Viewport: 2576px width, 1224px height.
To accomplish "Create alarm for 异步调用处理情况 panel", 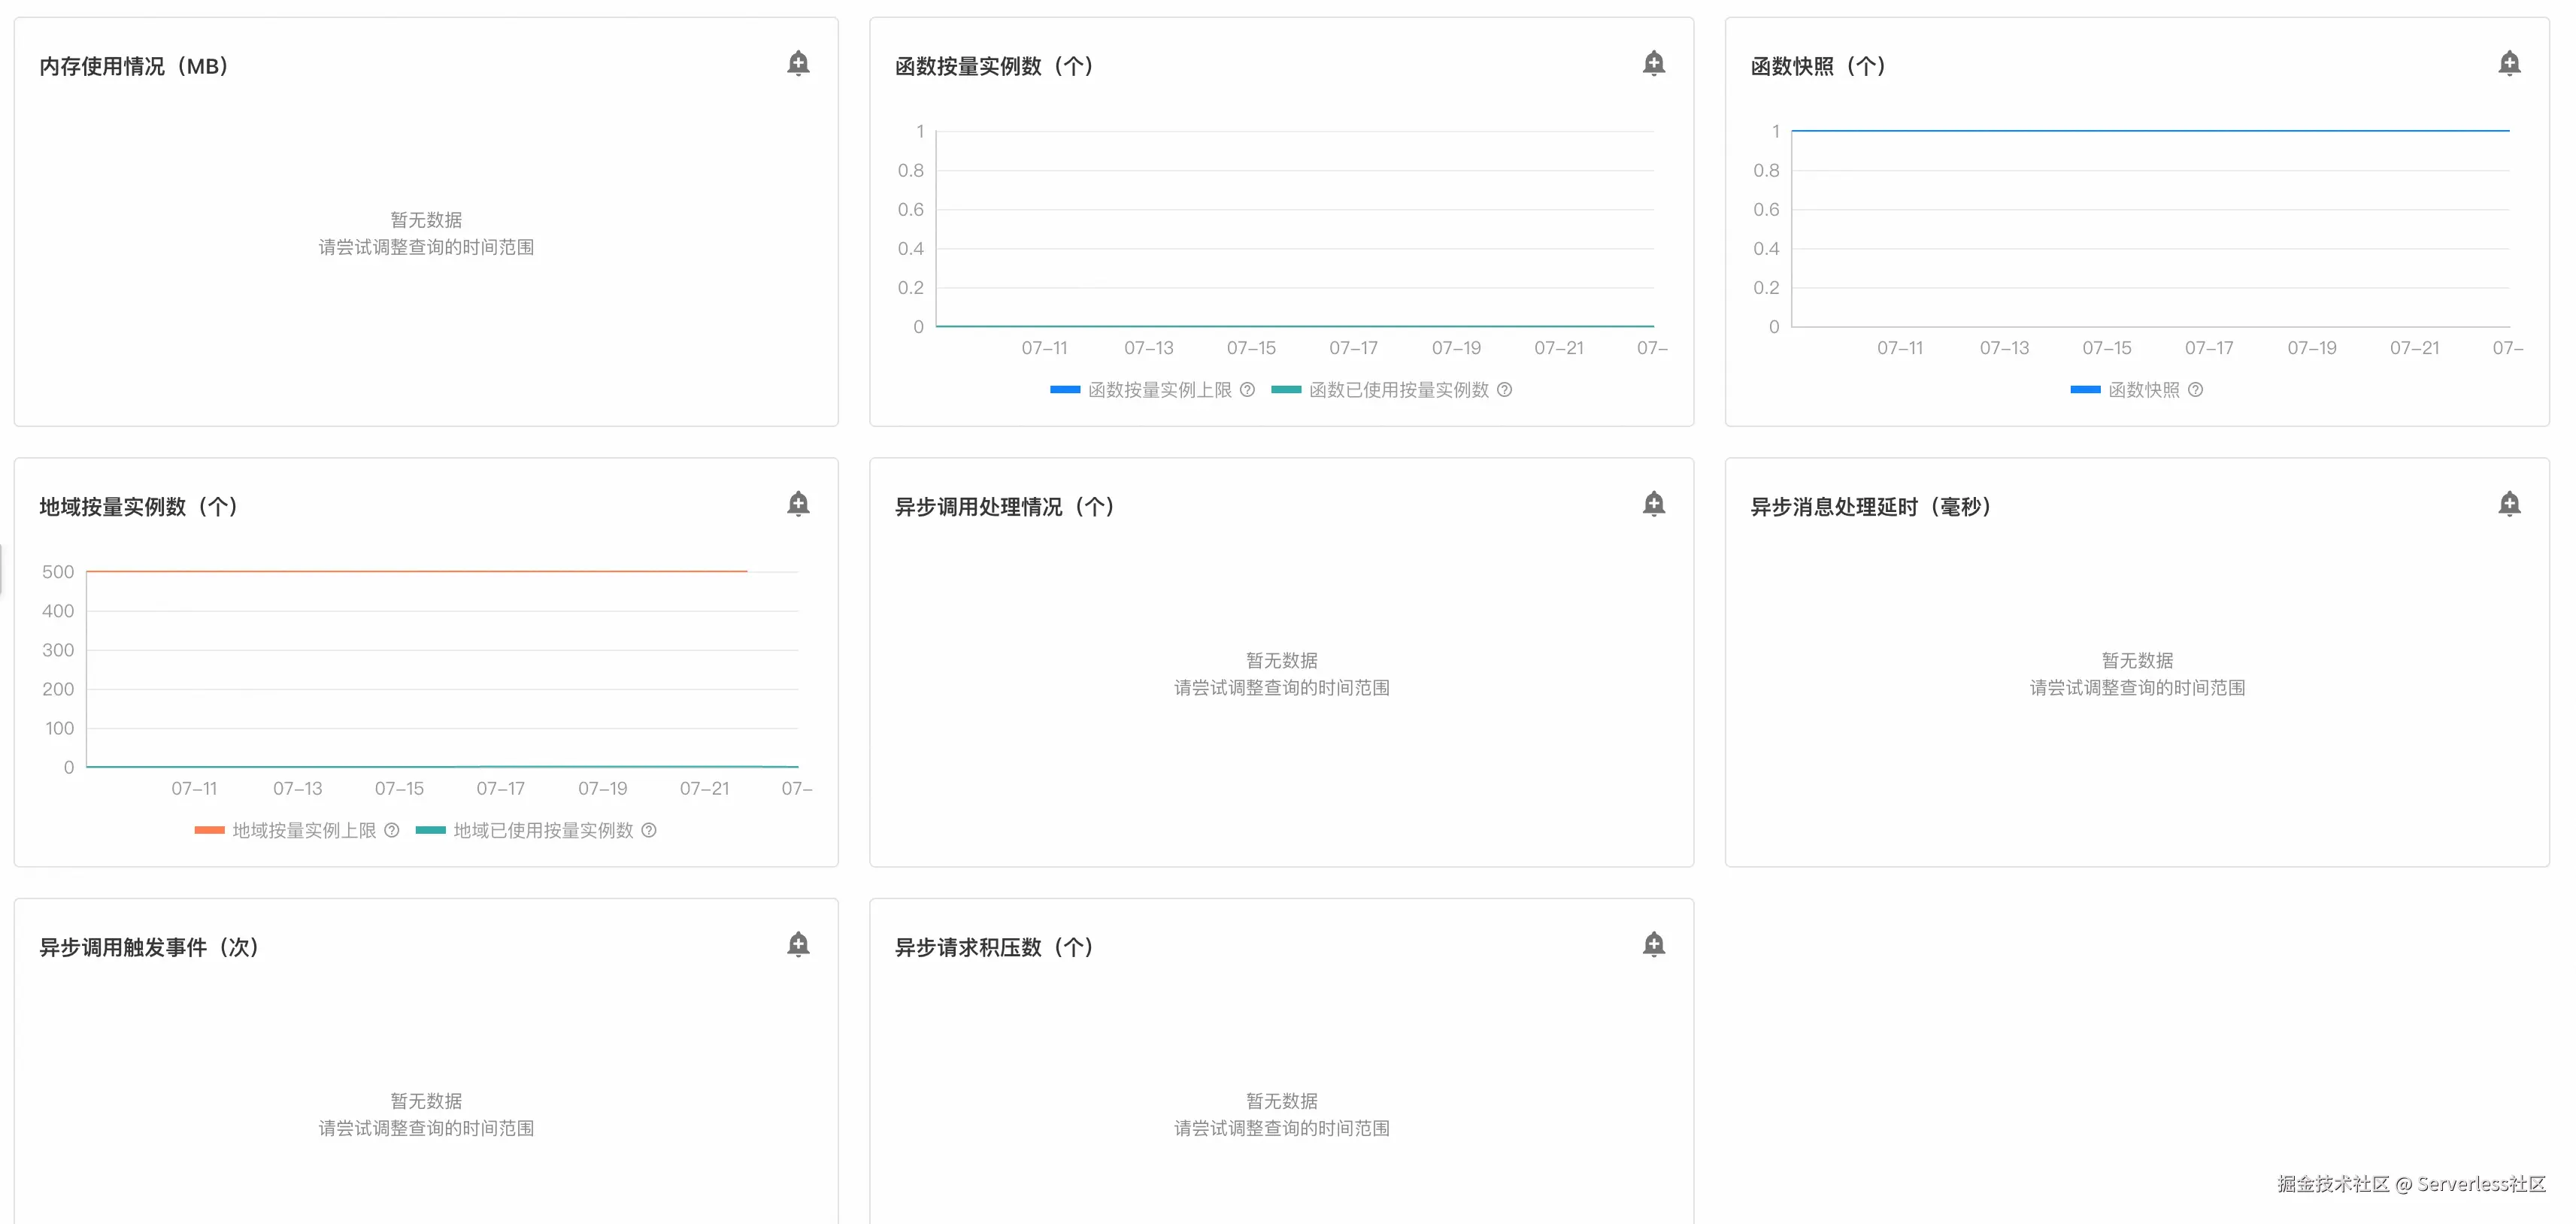I will click(1654, 504).
